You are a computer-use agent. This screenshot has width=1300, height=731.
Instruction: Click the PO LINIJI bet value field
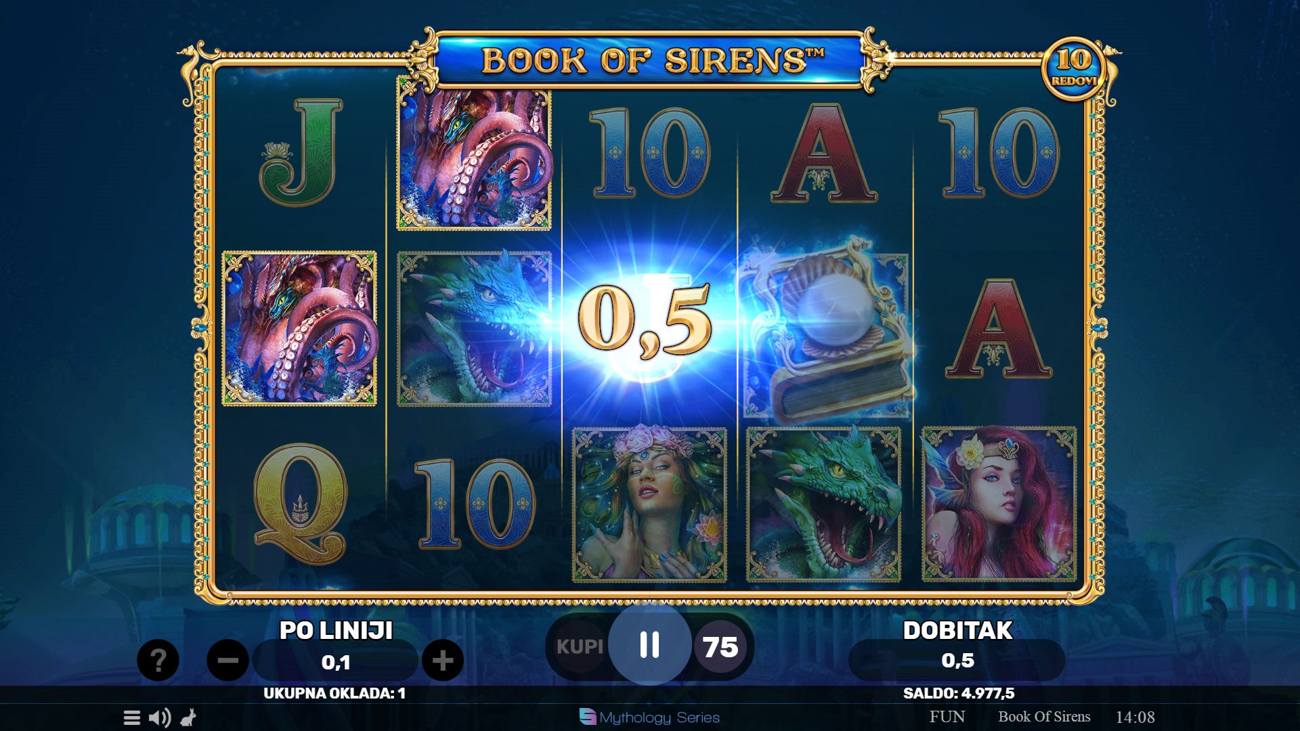pyautogui.click(x=335, y=661)
